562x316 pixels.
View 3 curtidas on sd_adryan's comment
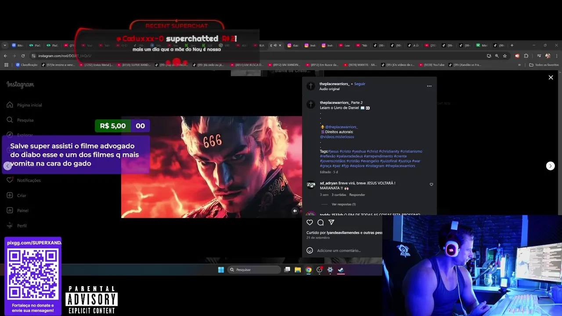pos(339,195)
